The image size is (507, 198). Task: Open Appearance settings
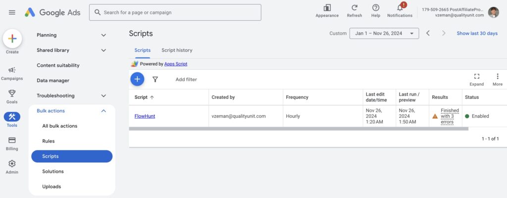[327, 11]
